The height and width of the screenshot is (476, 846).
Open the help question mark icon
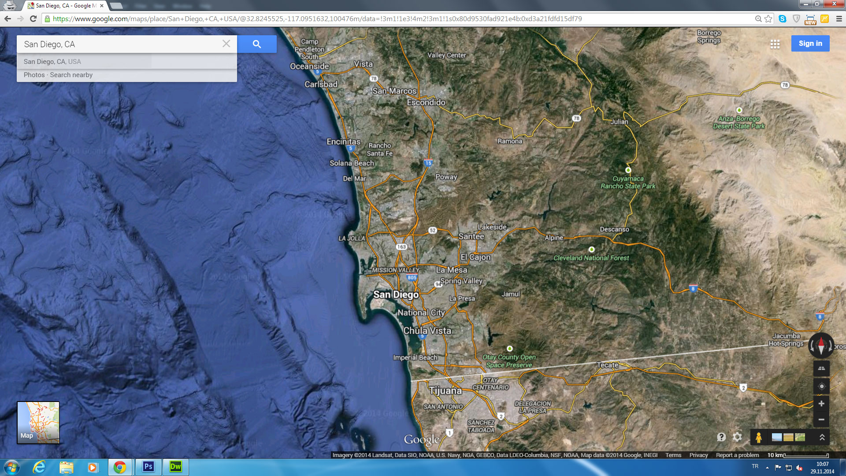coord(721,437)
